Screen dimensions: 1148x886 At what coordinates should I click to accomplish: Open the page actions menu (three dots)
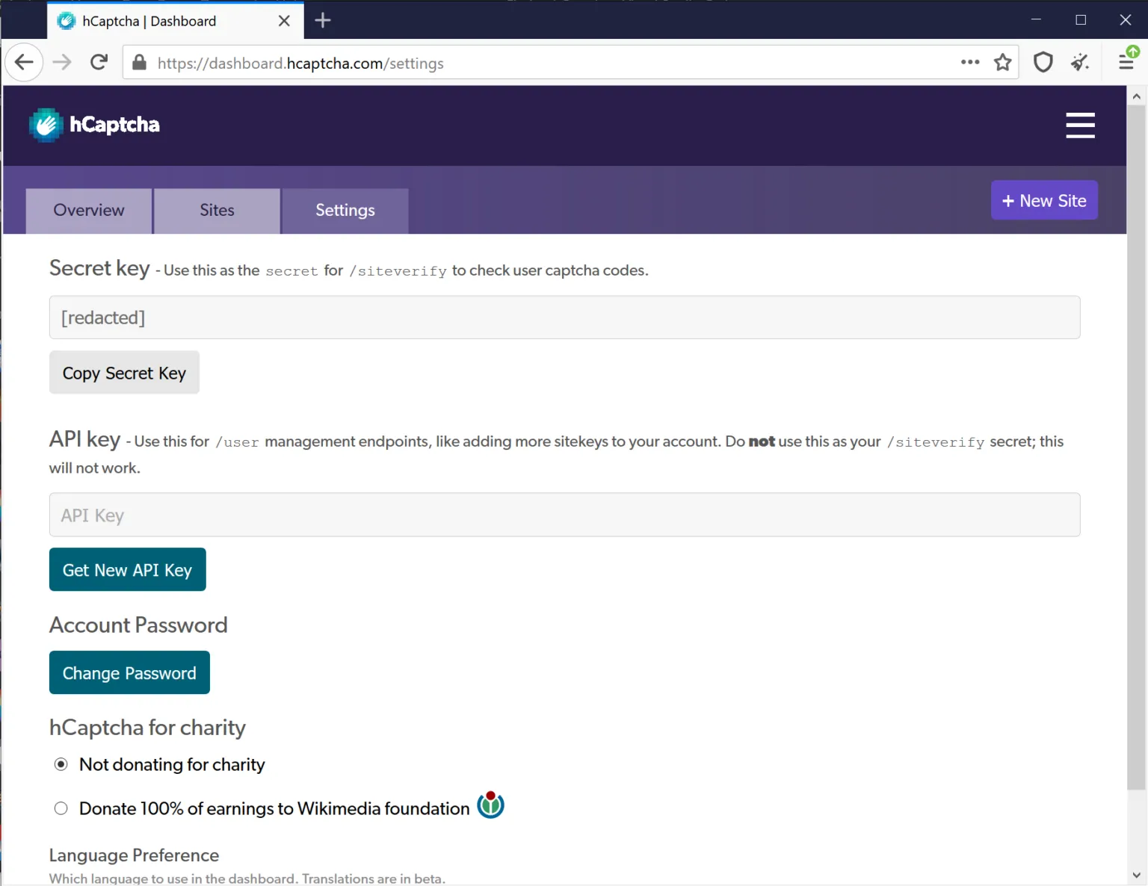pyautogui.click(x=969, y=63)
